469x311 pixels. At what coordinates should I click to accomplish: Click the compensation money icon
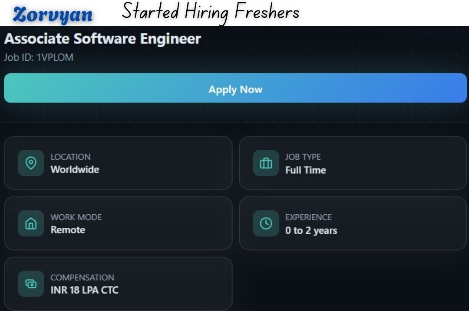coord(31,284)
